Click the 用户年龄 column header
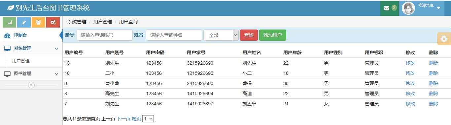451x125 pixels. click(x=293, y=52)
